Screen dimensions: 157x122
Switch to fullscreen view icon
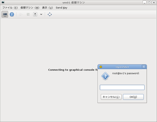[50, 14]
